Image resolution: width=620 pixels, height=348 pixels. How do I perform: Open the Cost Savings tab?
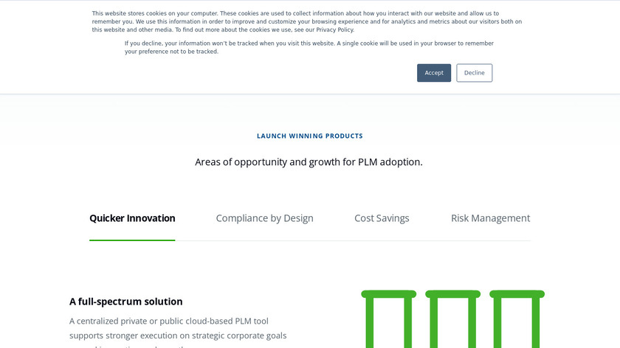(382, 218)
